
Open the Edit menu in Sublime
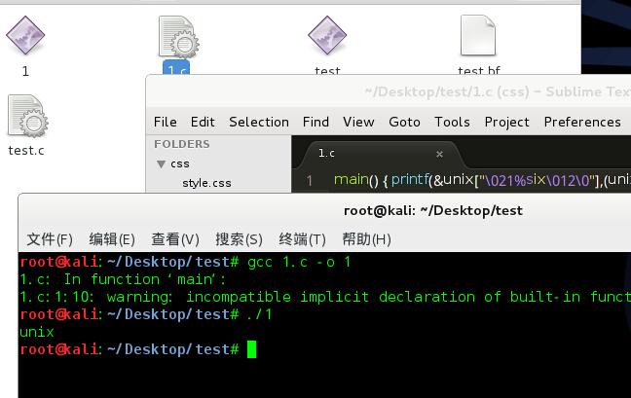[203, 122]
